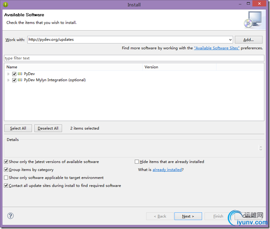Viewport: 270px width, 229px height.
Task: Close the Install dialog window
Action: tap(259, 3)
